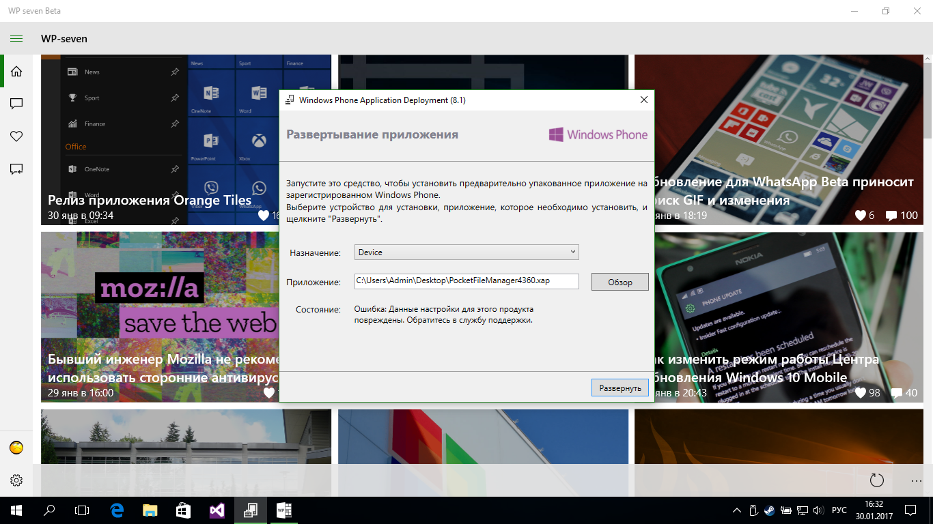This screenshot has height=524, width=933.
Task: Go to Home in WP-seven sidebar
Action: (16, 71)
